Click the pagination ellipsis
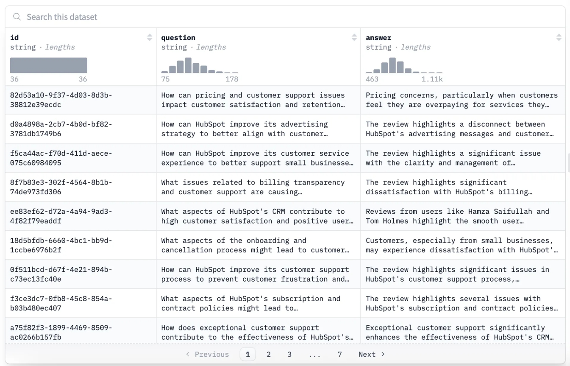 pos(314,354)
